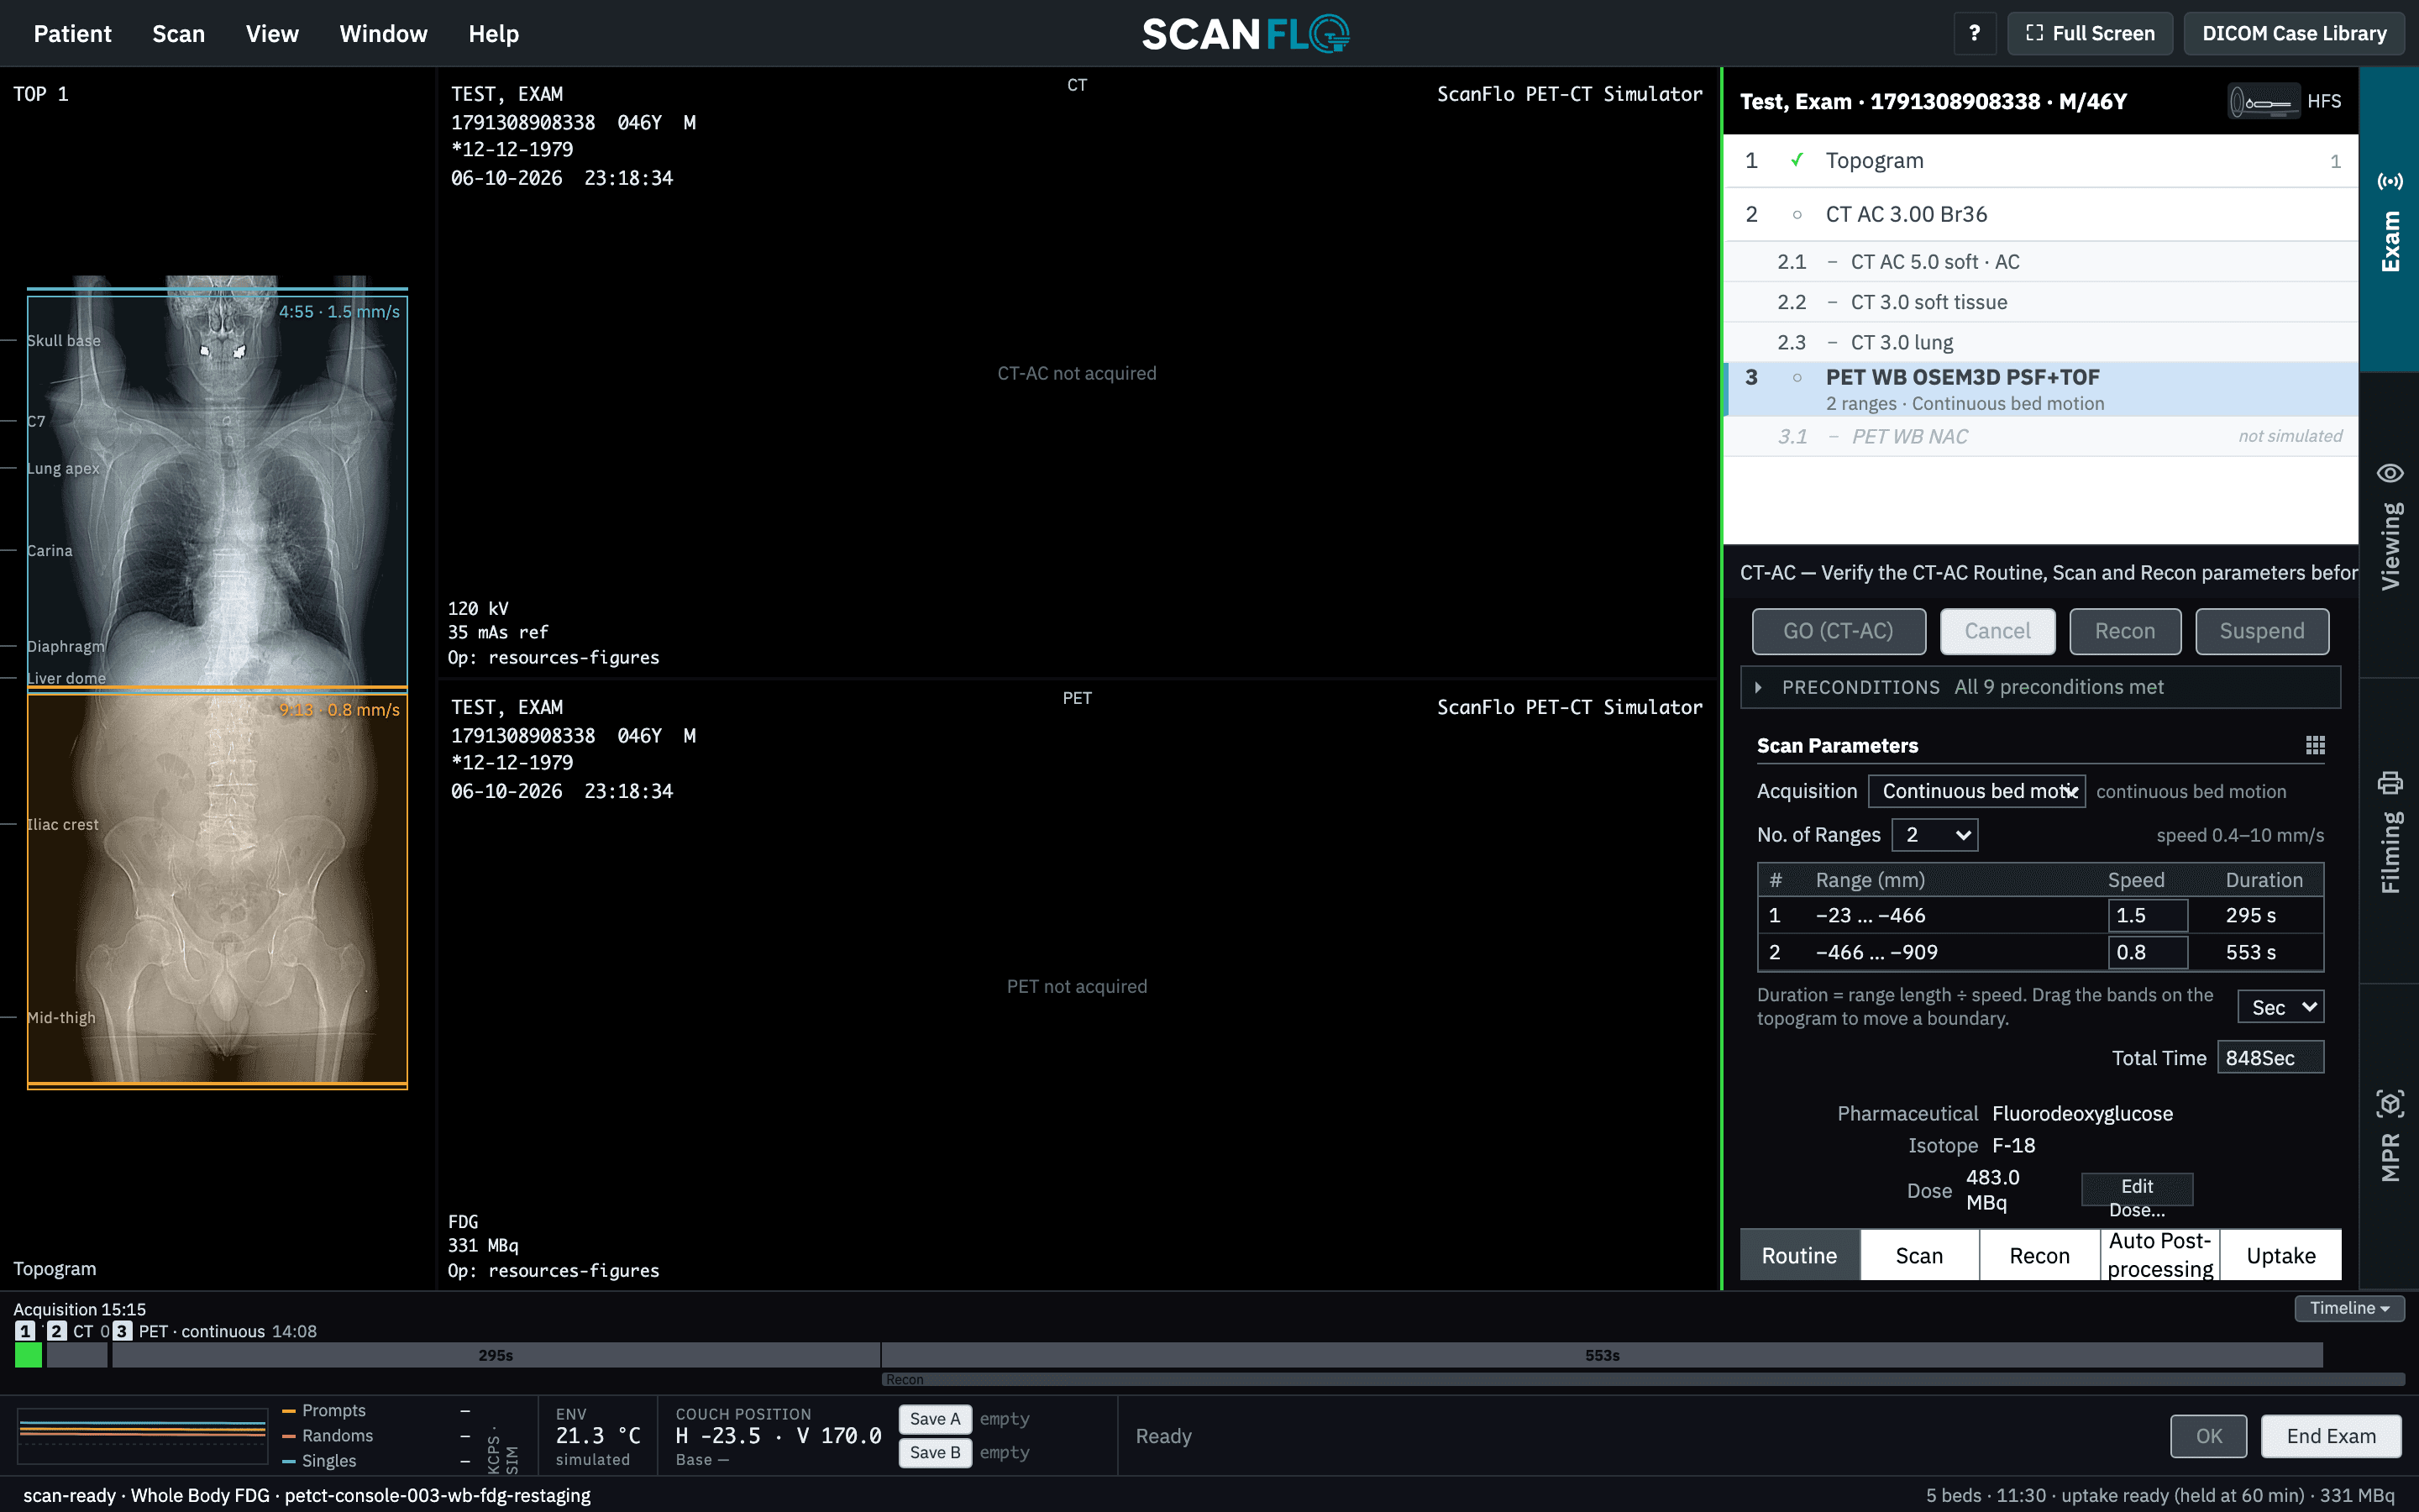Switch to the Scan parameters tab

point(1919,1255)
